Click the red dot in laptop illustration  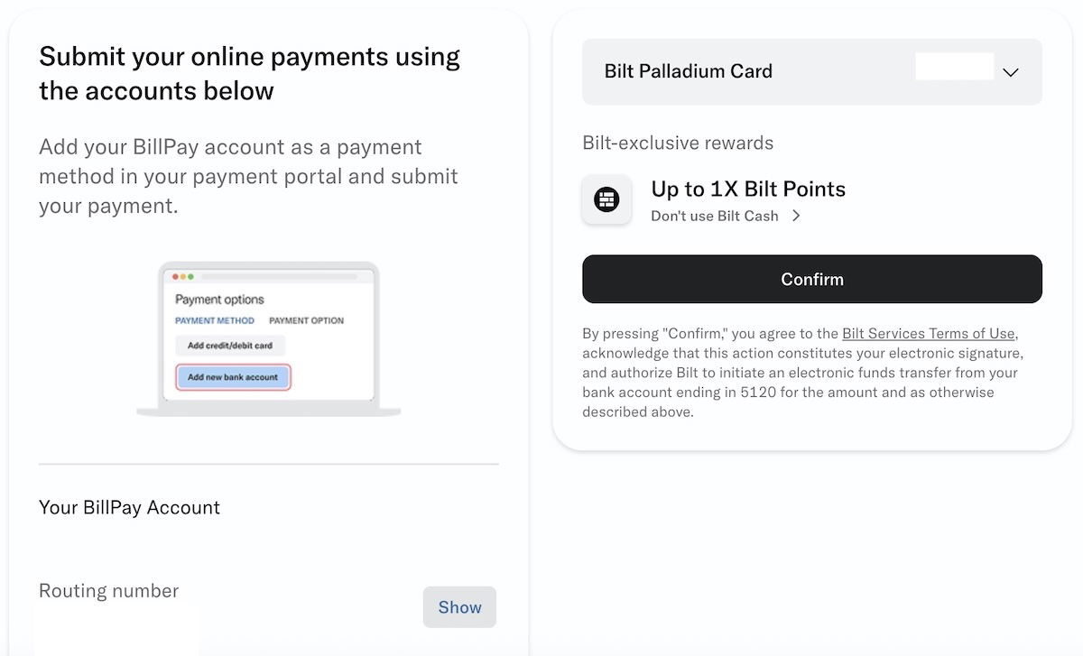[x=176, y=276]
